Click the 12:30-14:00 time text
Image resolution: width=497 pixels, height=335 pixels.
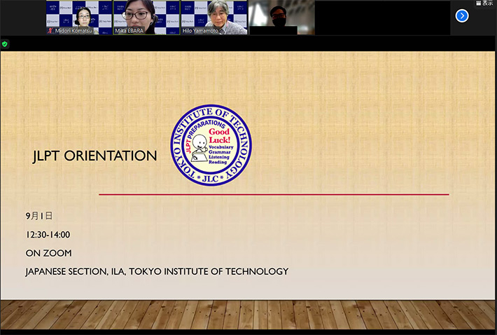[x=48, y=235]
